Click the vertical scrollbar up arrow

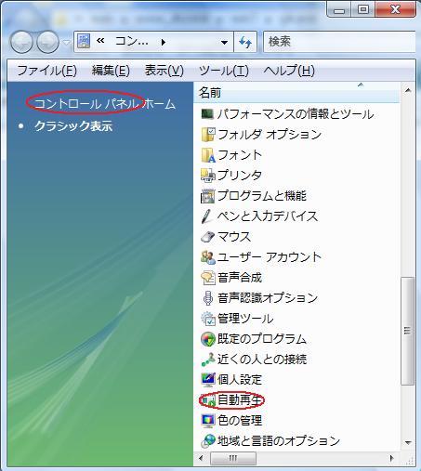tap(408, 90)
